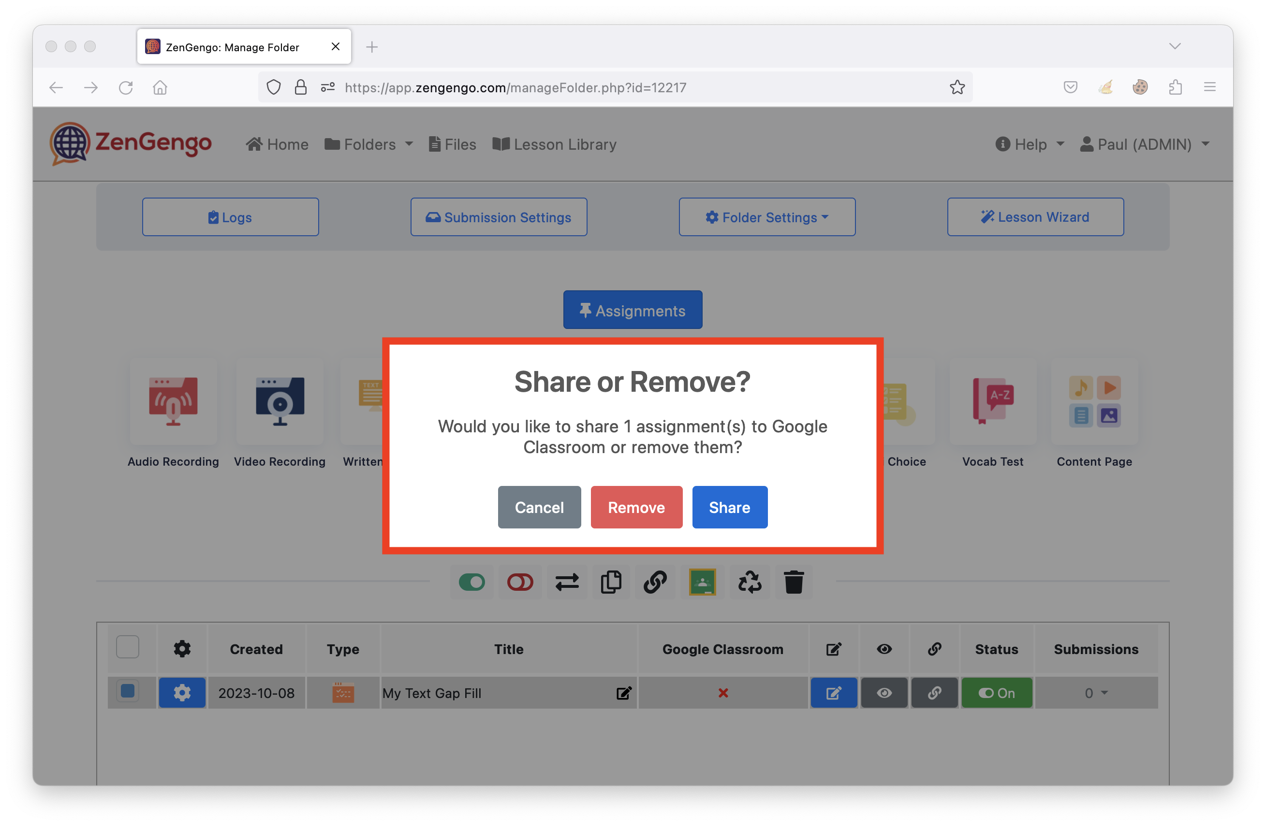Click the copy assignments icon
The width and height of the screenshot is (1266, 826).
(x=611, y=582)
